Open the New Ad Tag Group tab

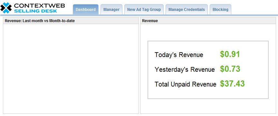144,10
